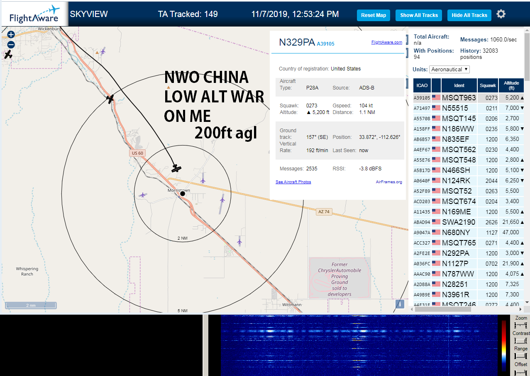This screenshot has width=530, height=376.
Task: Click the table horizontal scrollbar right arrow
Action: pos(520,309)
